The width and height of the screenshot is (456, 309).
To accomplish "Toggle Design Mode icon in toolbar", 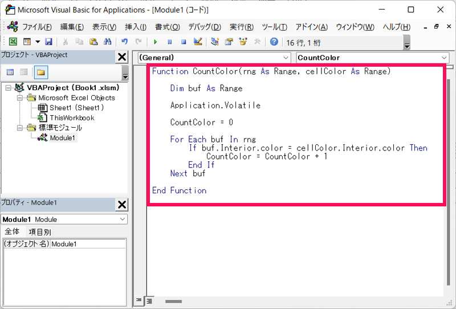I will point(198,42).
